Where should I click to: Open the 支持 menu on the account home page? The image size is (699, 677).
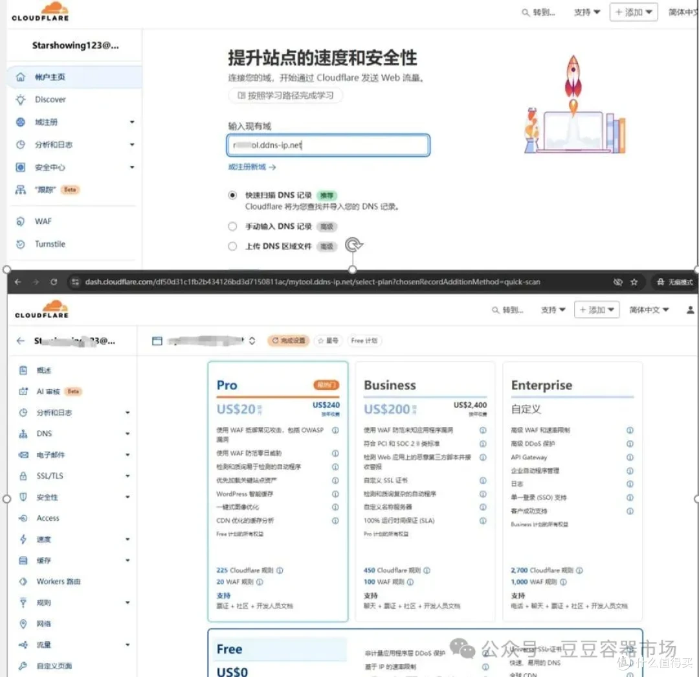click(586, 12)
